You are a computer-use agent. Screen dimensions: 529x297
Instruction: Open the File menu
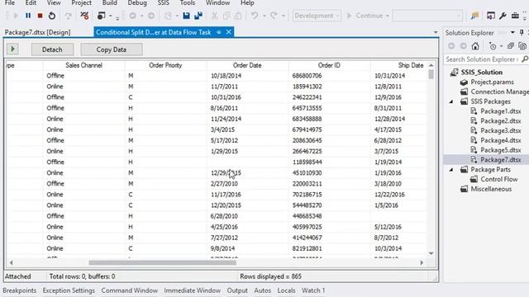tap(10, 3)
